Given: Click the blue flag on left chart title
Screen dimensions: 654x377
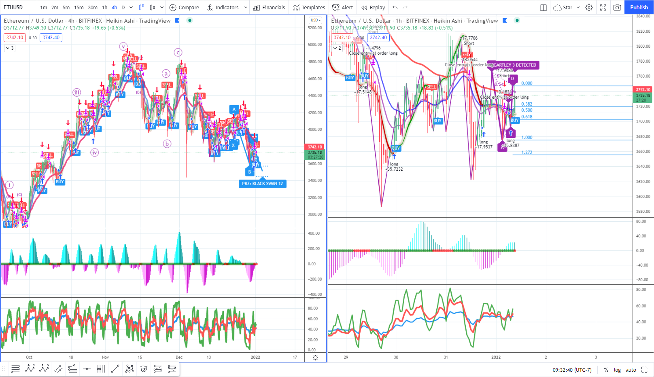Looking at the screenshot, I should coord(177,21).
